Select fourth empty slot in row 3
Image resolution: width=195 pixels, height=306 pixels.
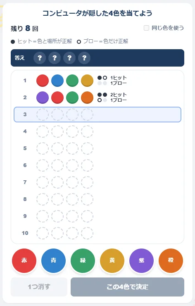tap(87, 115)
